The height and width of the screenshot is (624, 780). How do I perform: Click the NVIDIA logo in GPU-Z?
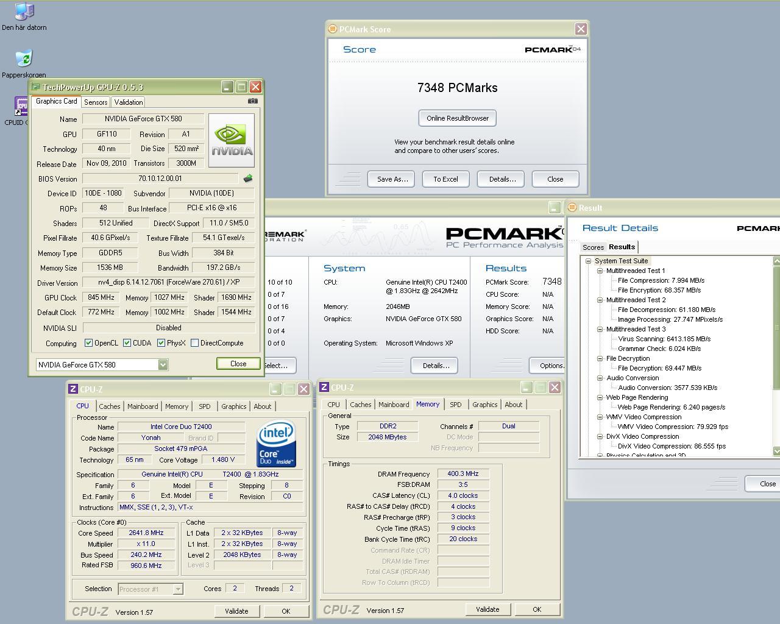click(x=231, y=140)
